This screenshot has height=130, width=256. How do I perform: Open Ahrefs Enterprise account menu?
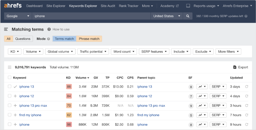tap(237, 6)
